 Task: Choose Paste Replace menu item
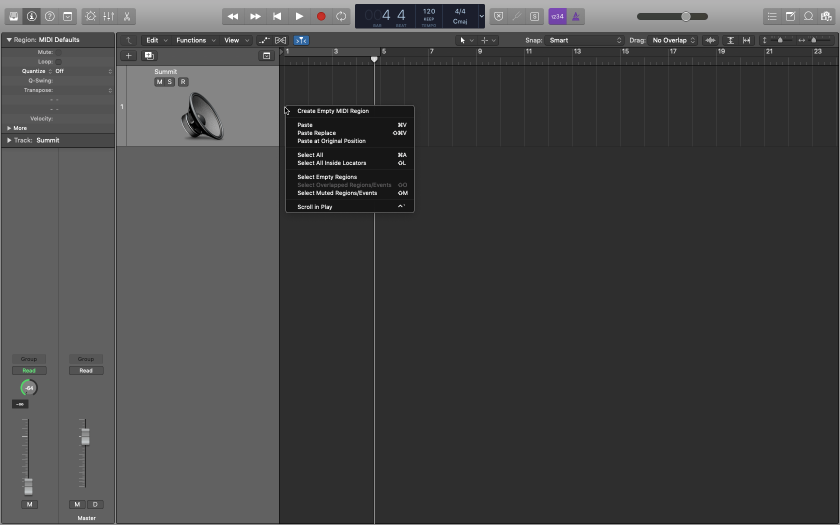point(349,133)
